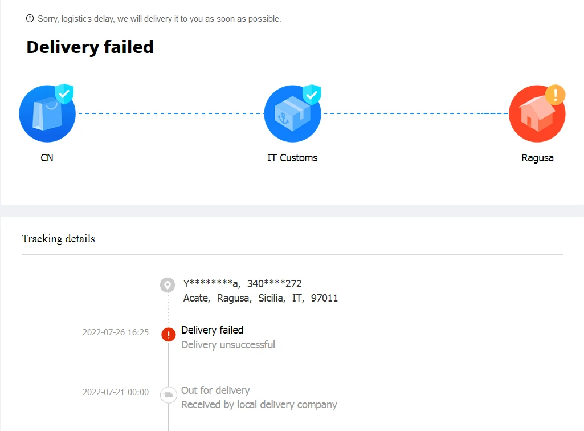
Task: Click the Acate, Ragusa, Sicilia address line
Action: (x=260, y=298)
